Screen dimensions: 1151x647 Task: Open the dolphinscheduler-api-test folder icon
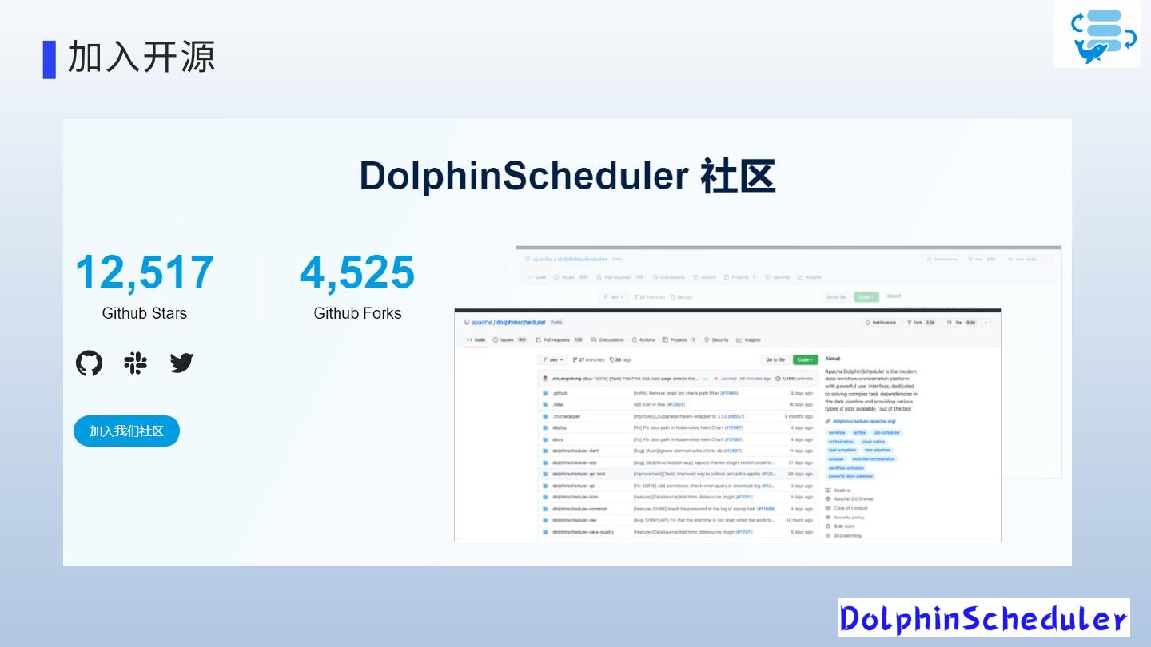[x=545, y=474]
